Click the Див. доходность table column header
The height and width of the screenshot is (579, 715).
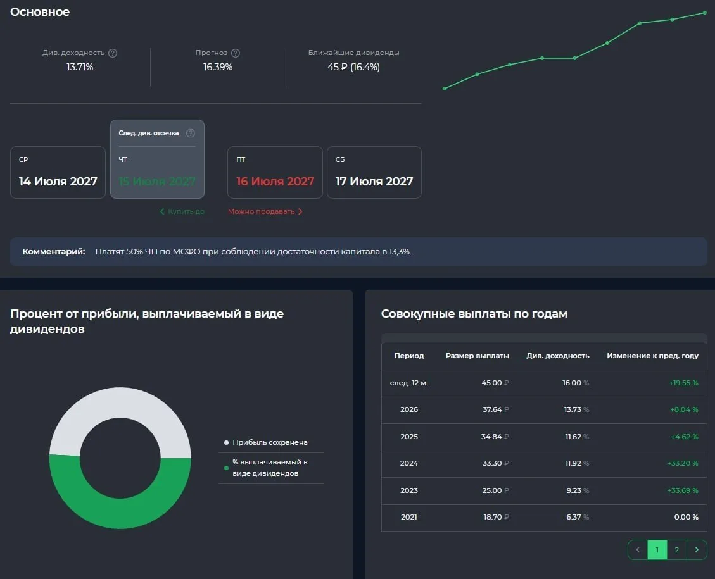tap(558, 356)
